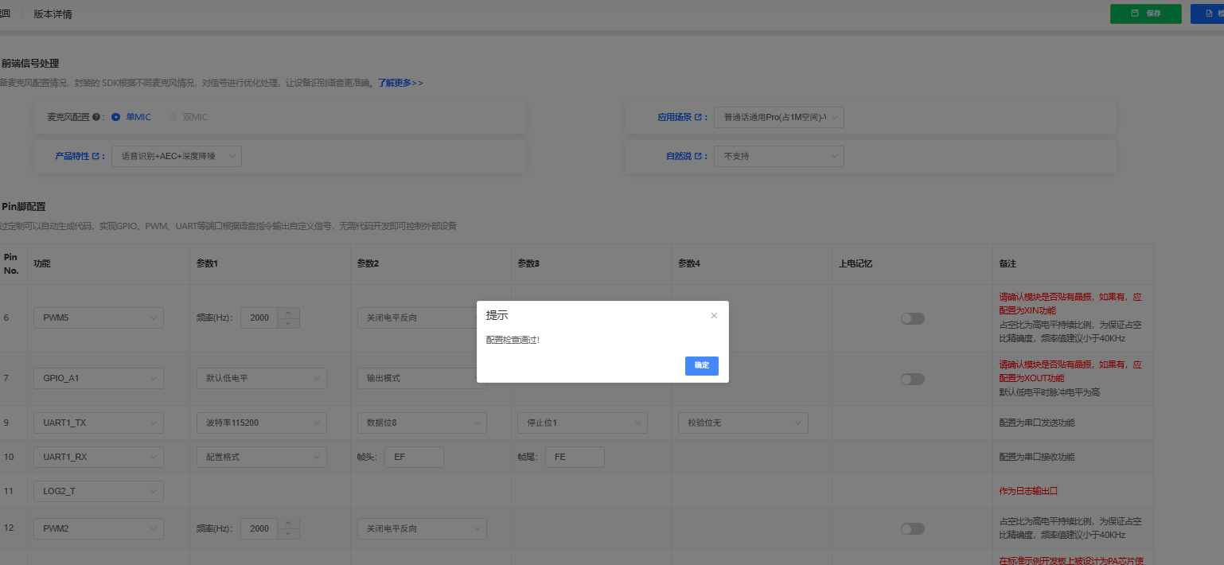Image resolution: width=1224 pixels, height=565 pixels.
Task: Open the UART1_TX function dropdown
Action: click(98, 423)
